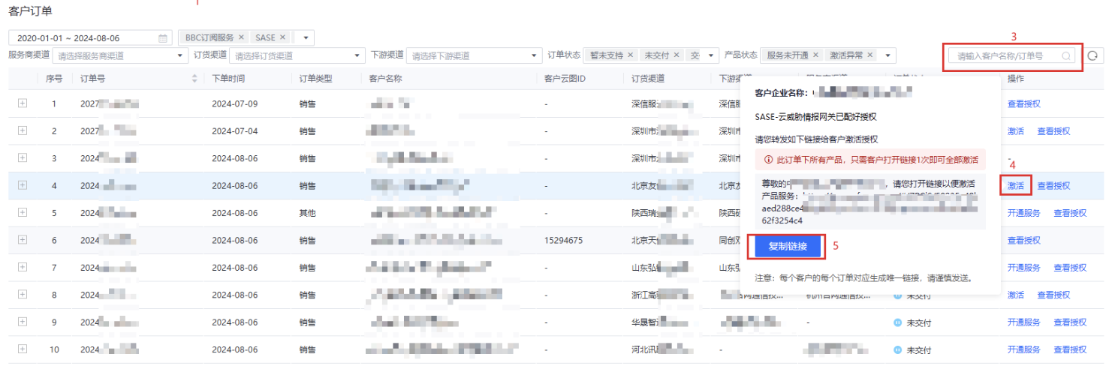
Task: Click date 2024-07-04 in row 2
Action: tap(234, 130)
